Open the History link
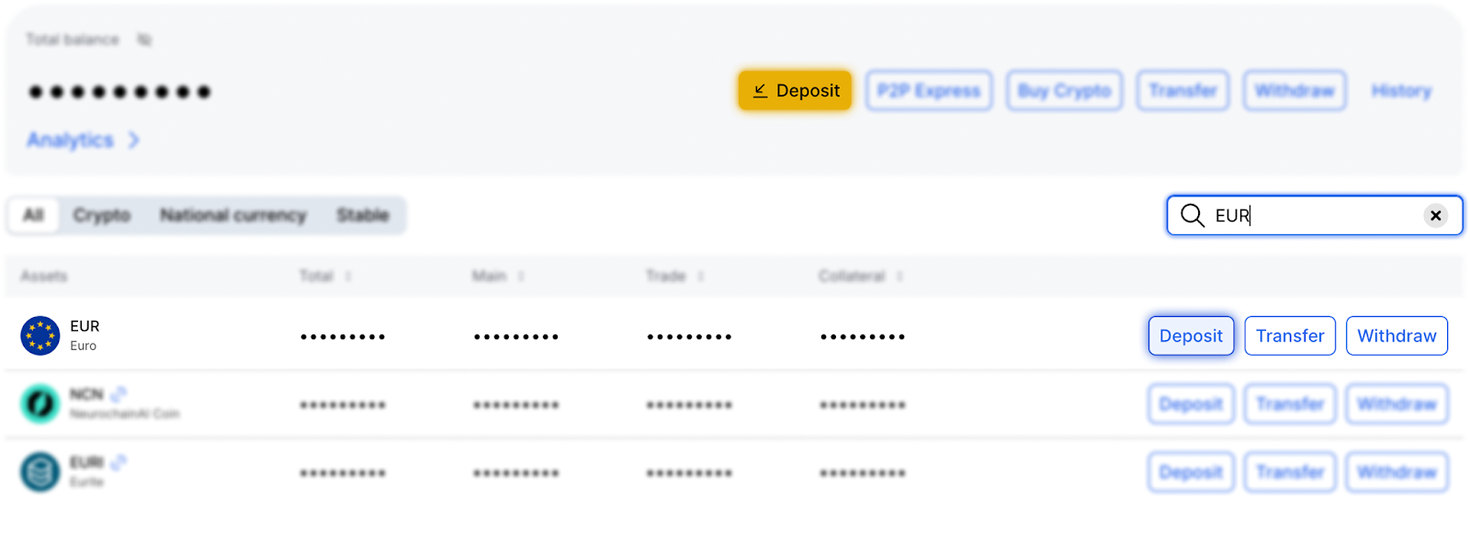Image resolution: width=1470 pixels, height=556 pixels. click(x=1401, y=90)
